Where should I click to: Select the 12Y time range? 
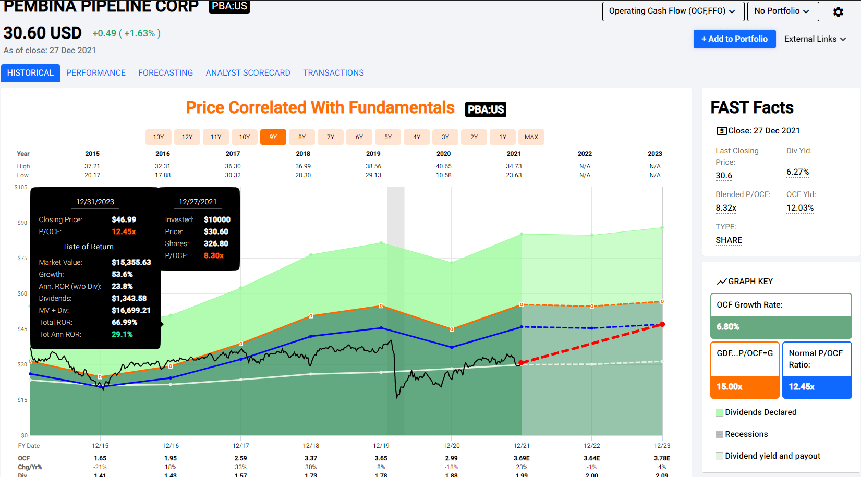(x=187, y=137)
